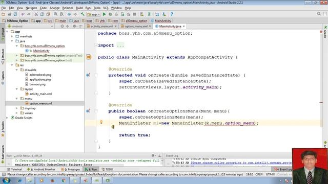
Task: Open the app run configuration dropdown
Action: point(94,14)
